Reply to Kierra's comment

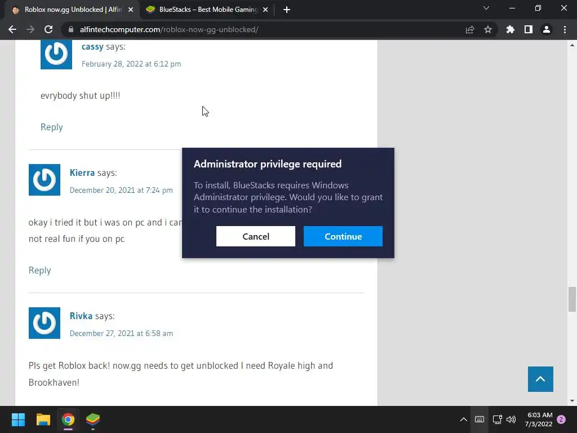(x=40, y=270)
